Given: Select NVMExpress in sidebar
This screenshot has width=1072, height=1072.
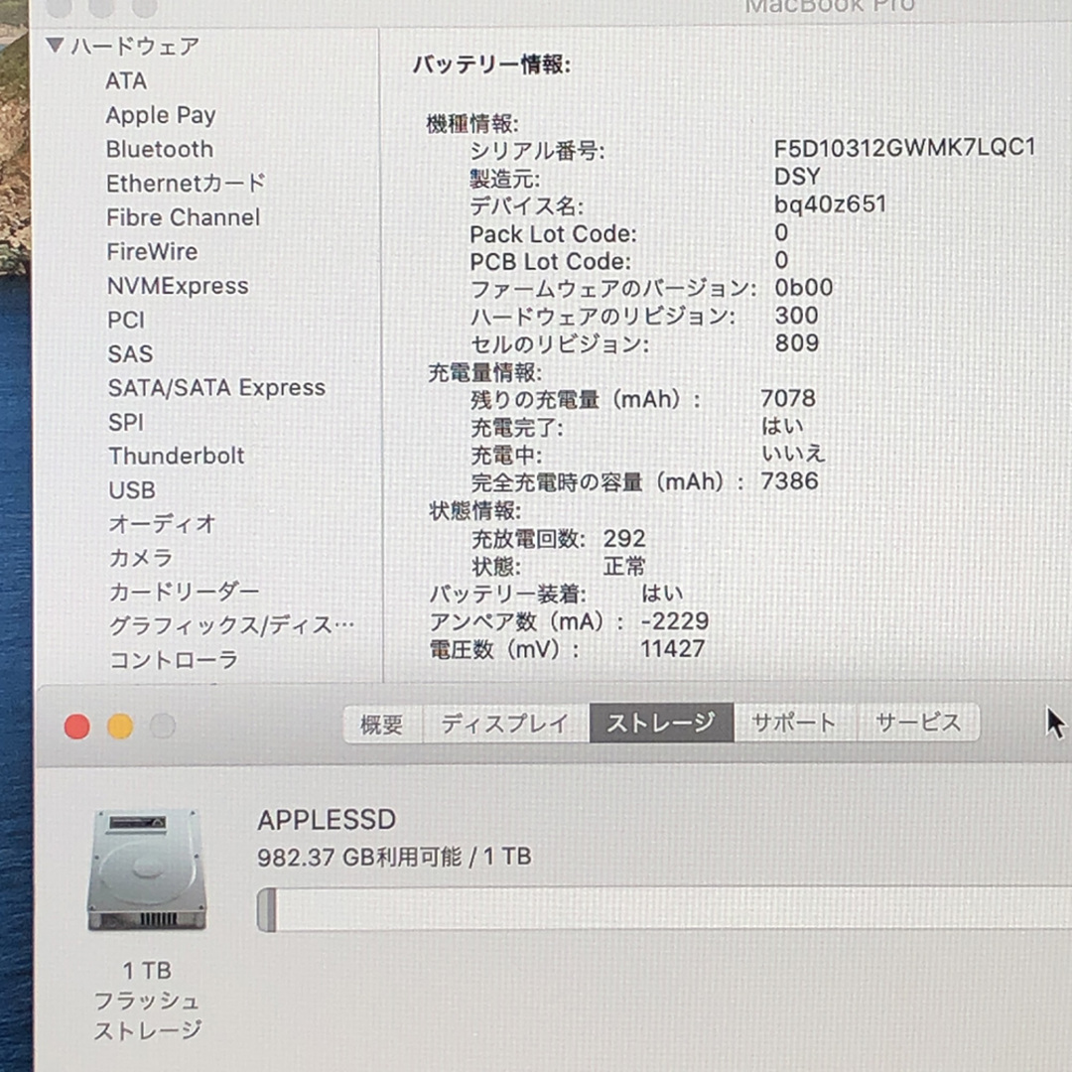Looking at the screenshot, I should 178,286.
